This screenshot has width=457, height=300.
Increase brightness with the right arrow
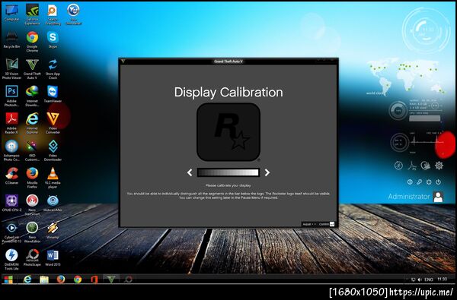point(267,172)
